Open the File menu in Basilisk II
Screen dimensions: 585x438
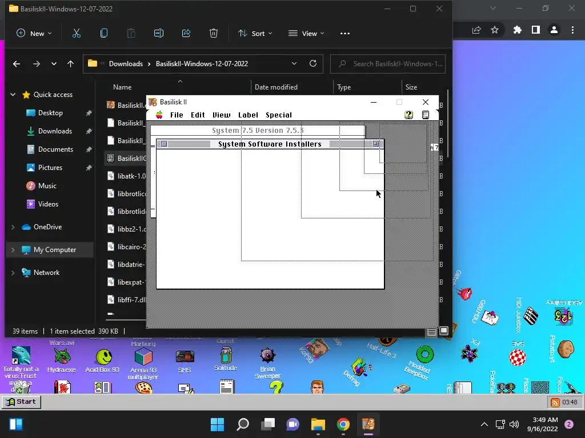point(177,115)
